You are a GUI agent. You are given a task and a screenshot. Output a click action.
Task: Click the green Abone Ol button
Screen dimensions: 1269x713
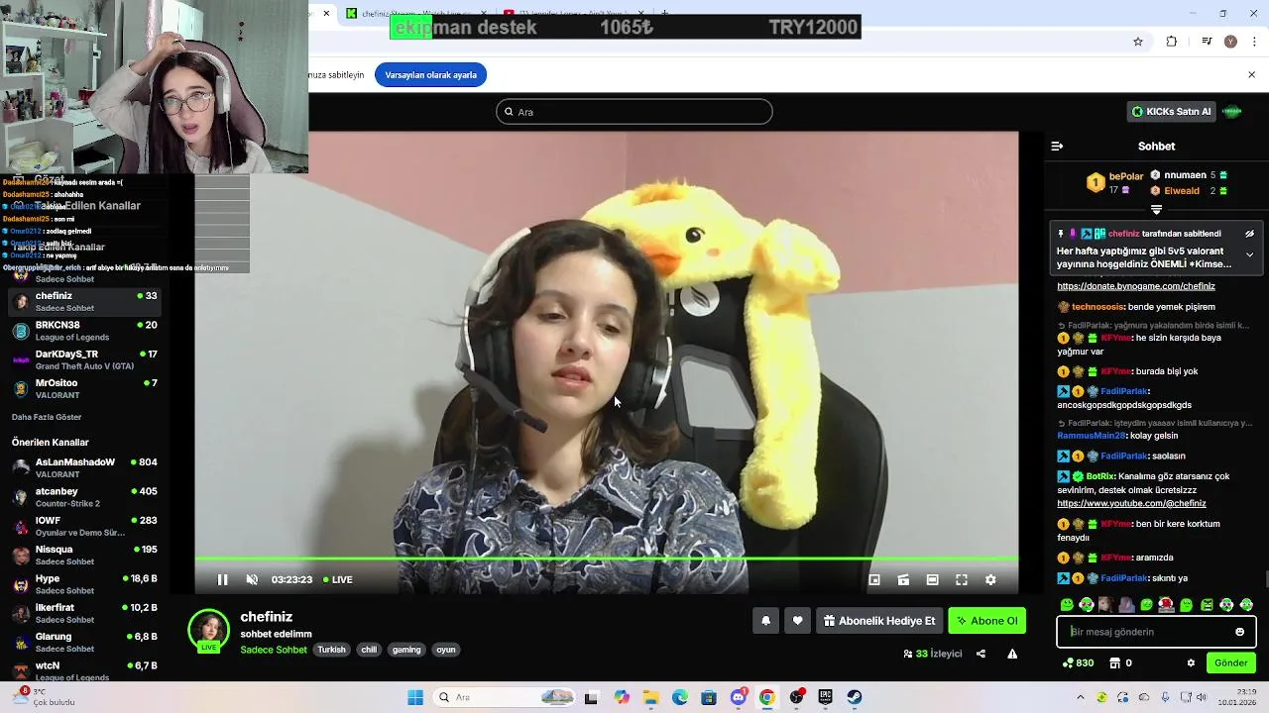coord(987,621)
